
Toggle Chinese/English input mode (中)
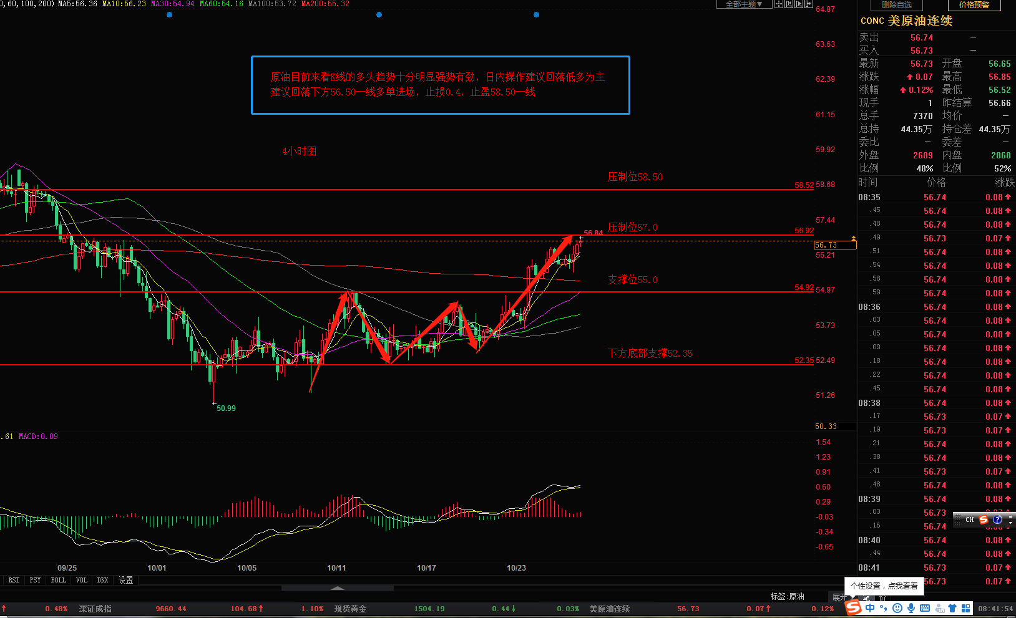[x=870, y=608]
